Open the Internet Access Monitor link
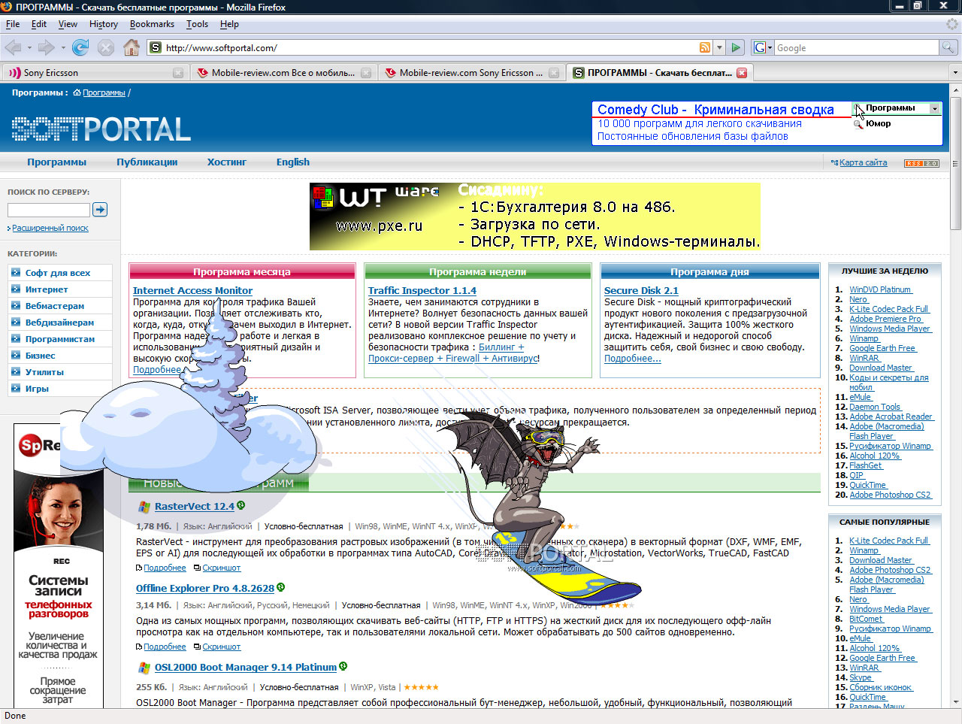The height and width of the screenshot is (724, 962). pyautogui.click(x=192, y=291)
